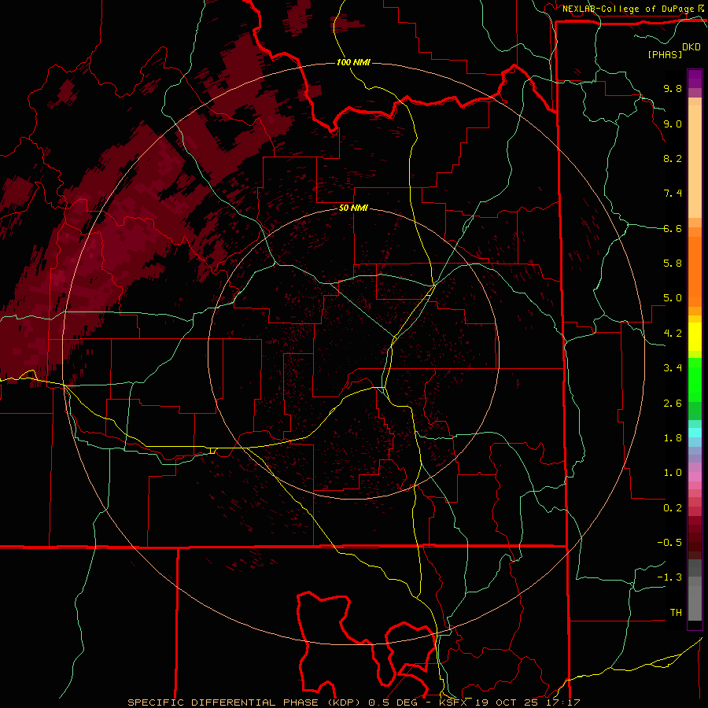Click the light peach color bar segment
708x708 pixels.
tap(695, 161)
